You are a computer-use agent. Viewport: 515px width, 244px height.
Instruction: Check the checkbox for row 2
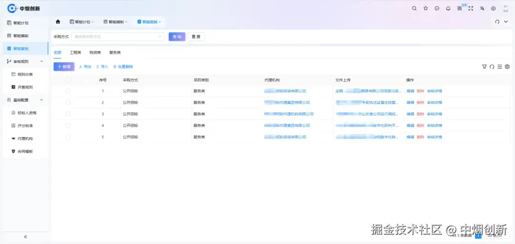68,103
